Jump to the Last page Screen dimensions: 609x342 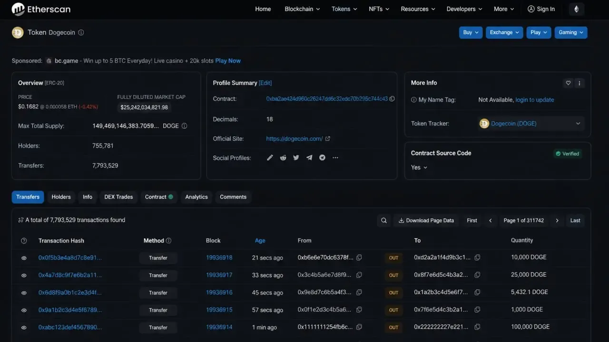pyautogui.click(x=575, y=220)
